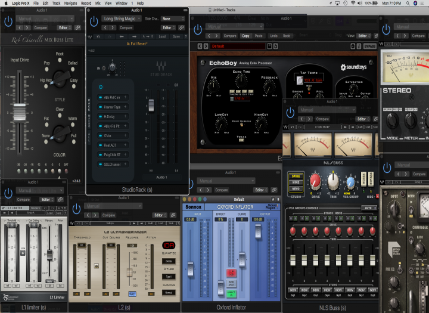
Task: Click Oxford Inflator Band Split button
Action: pos(231,283)
